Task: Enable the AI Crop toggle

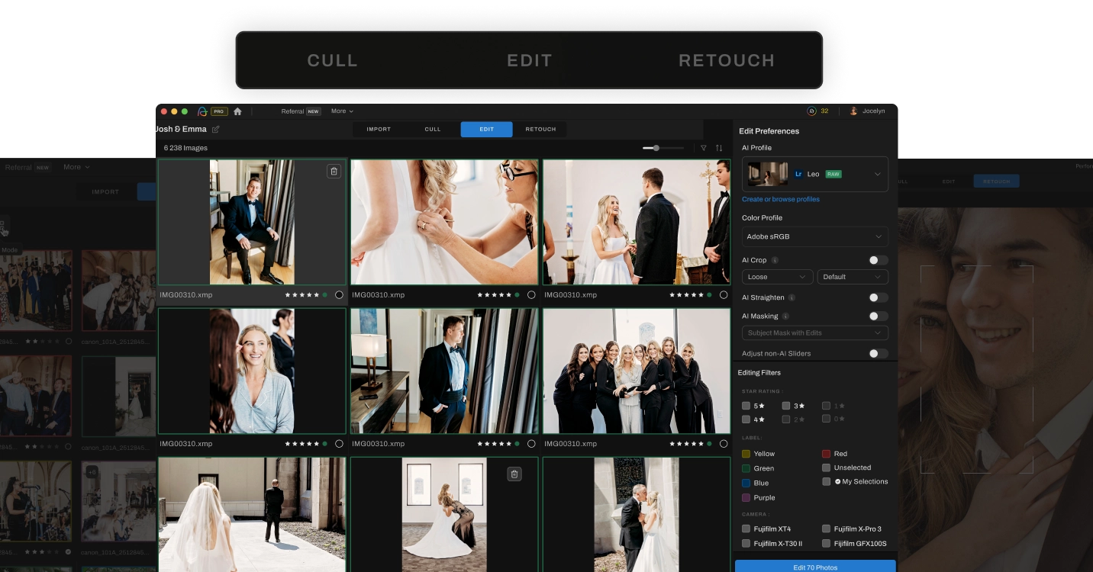Action: [878, 261]
